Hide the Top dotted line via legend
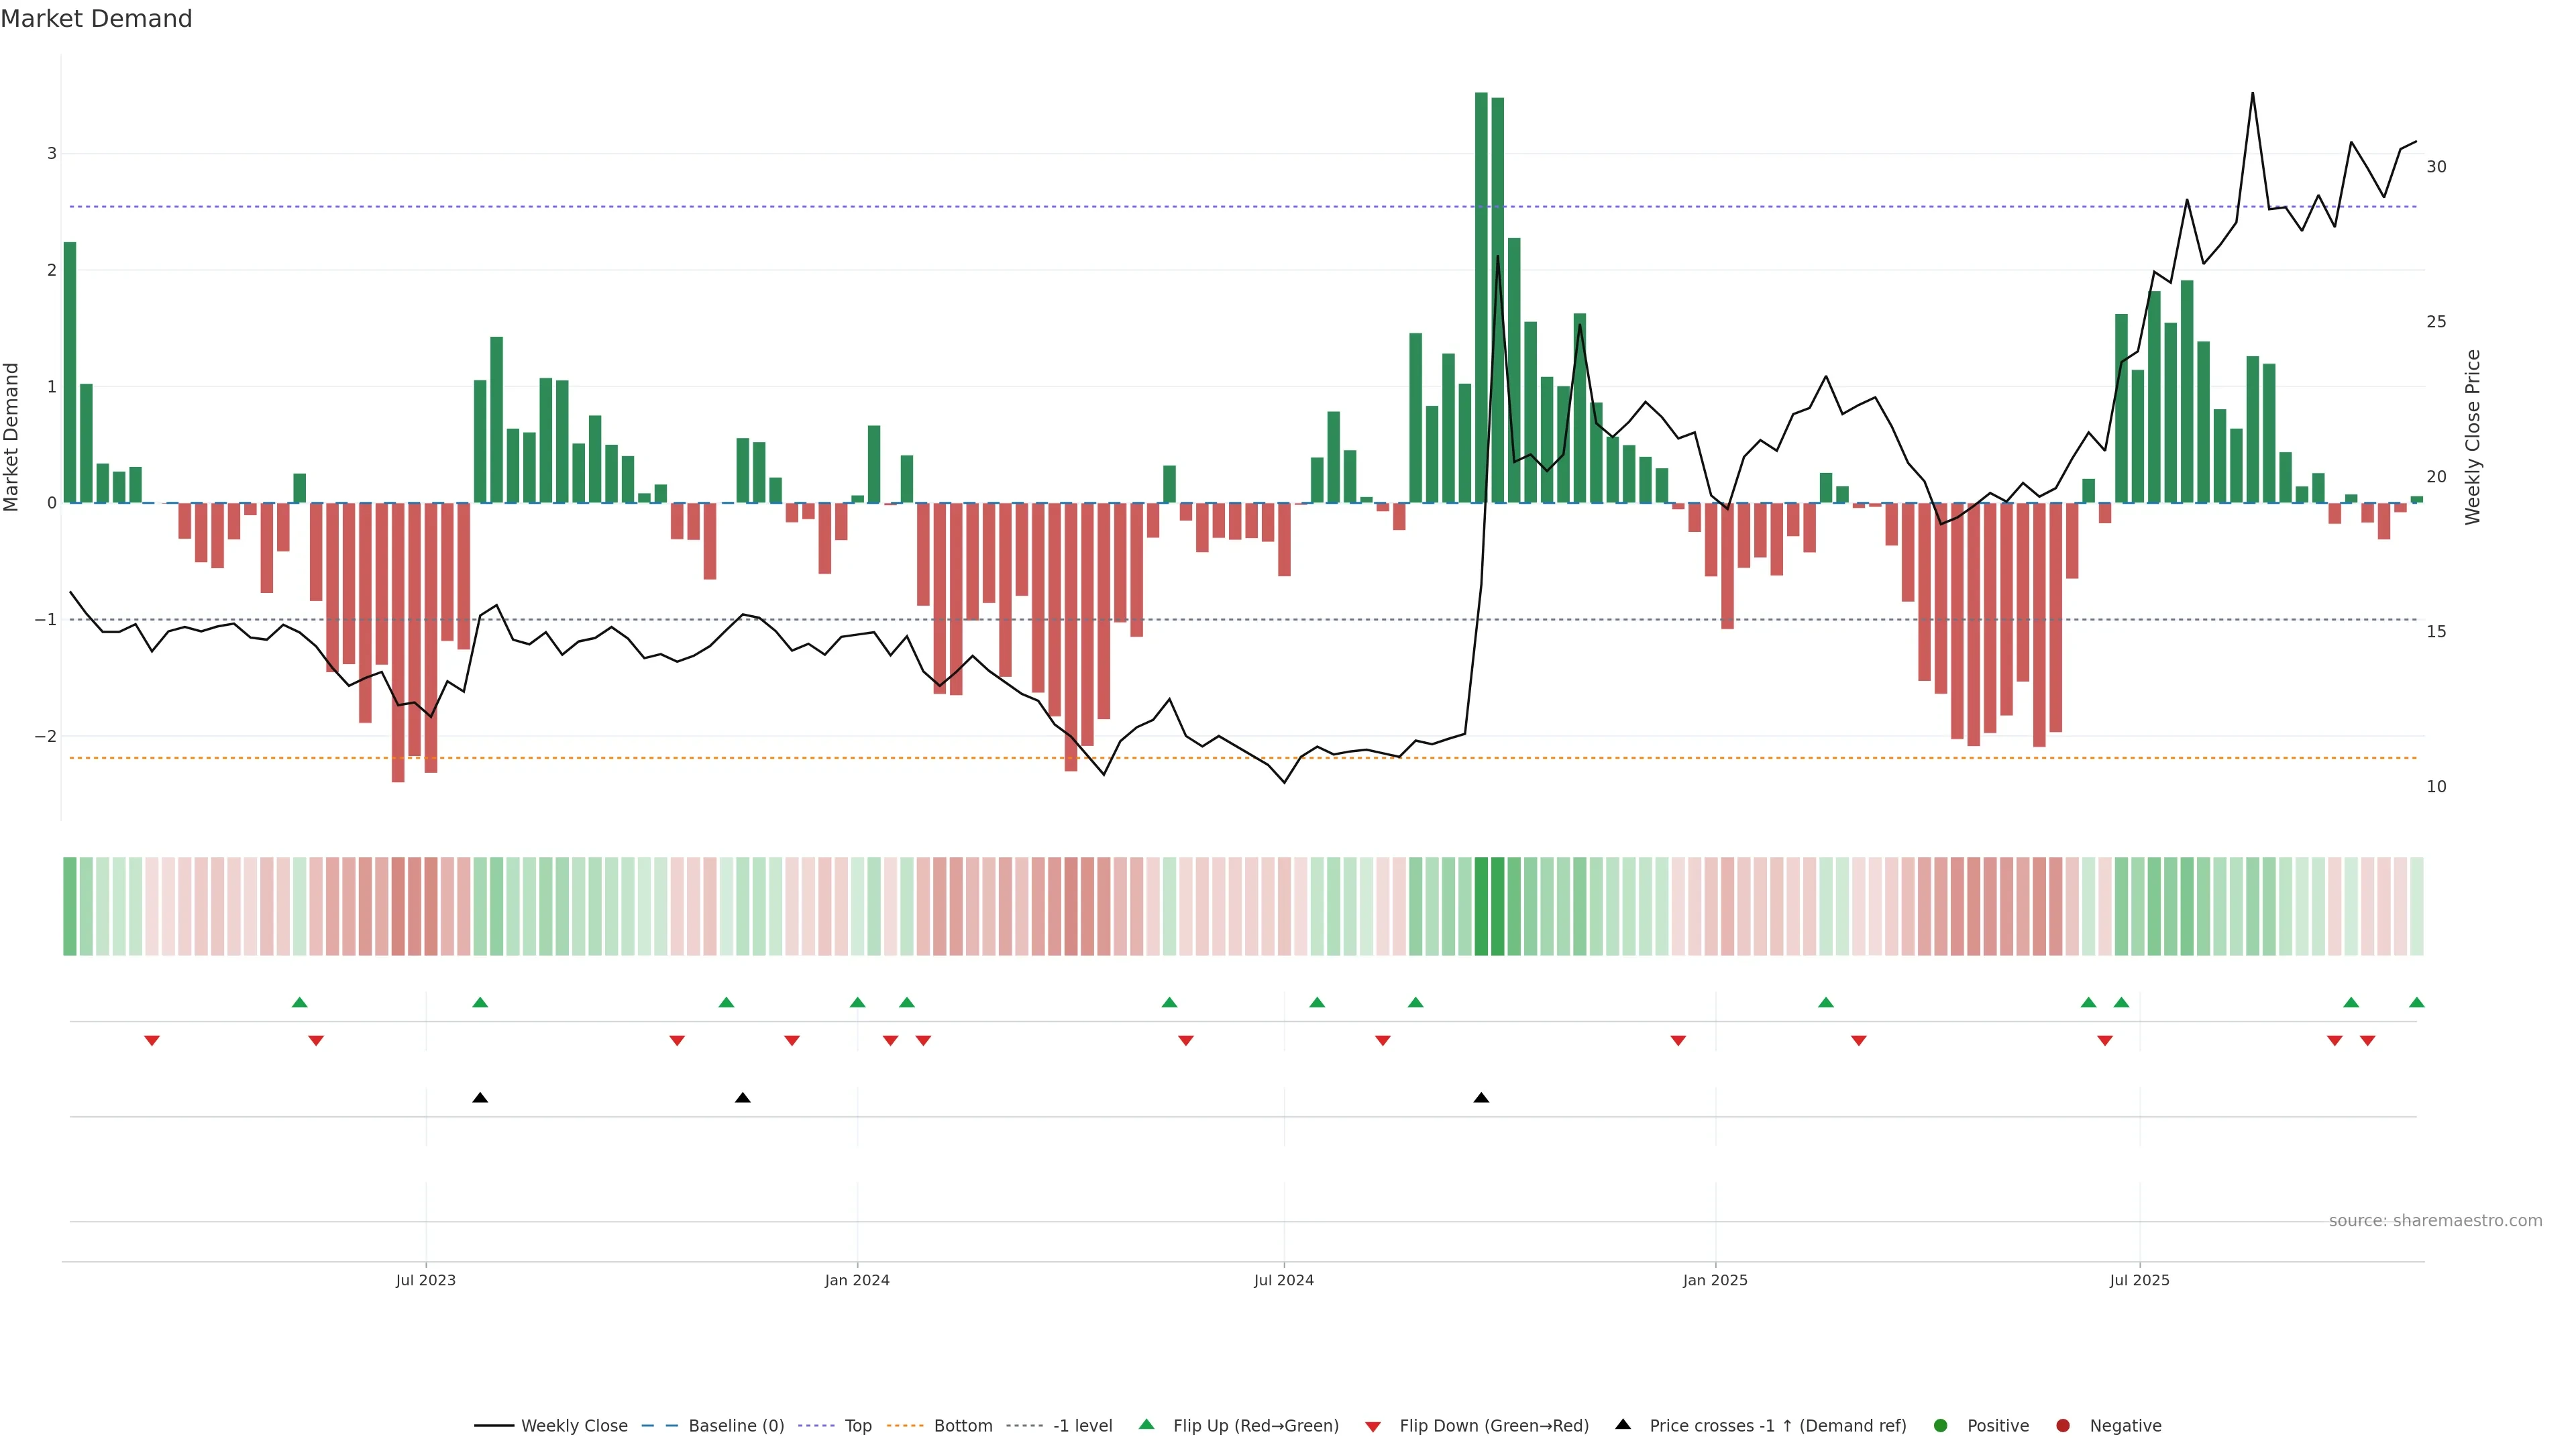 [x=857, y=1425]
